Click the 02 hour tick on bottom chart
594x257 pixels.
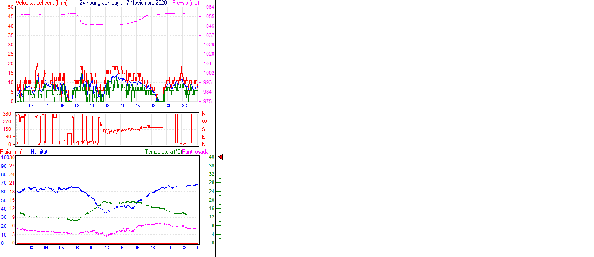(x=31, y=248)
